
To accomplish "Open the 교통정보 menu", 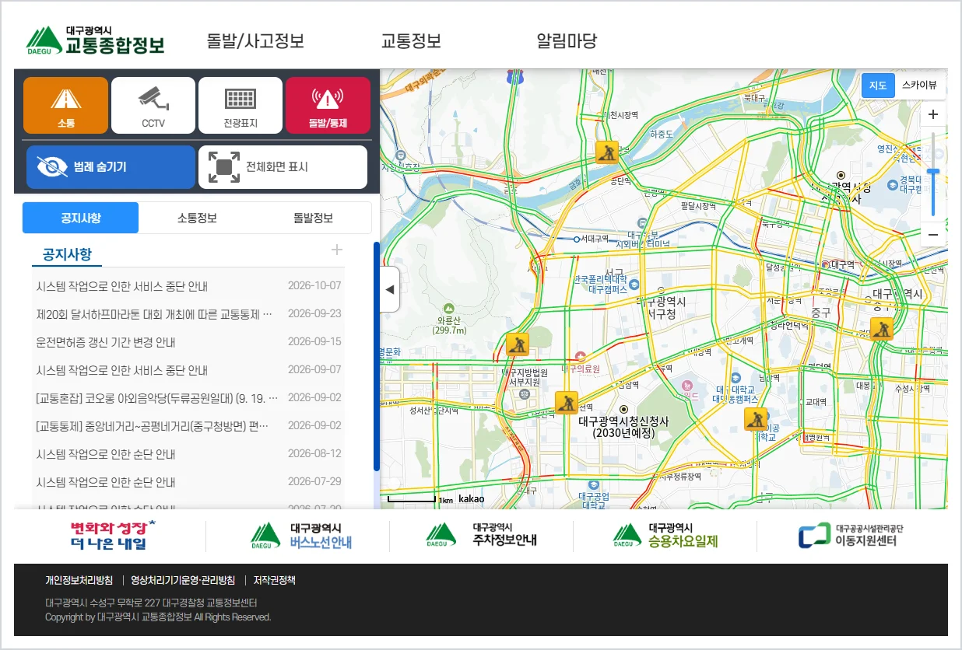I will pos(411,41).
